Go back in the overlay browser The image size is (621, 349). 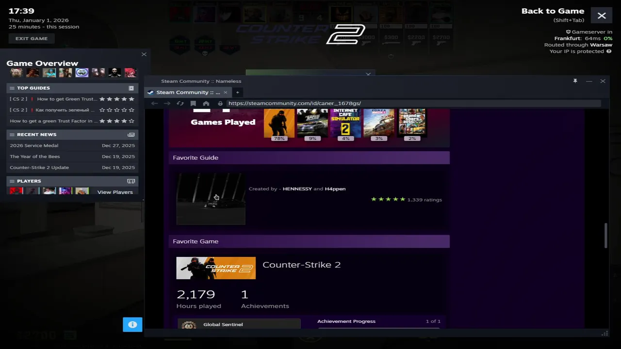click(x=154, y=103)
